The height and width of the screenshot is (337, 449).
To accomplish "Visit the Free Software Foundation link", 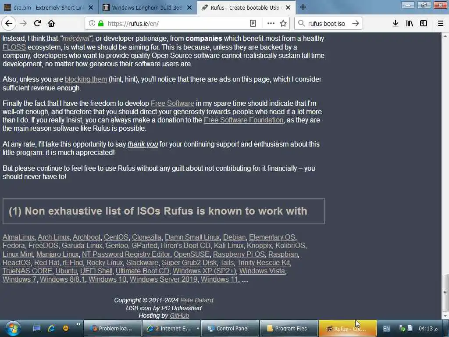I will tap(243, 120).
